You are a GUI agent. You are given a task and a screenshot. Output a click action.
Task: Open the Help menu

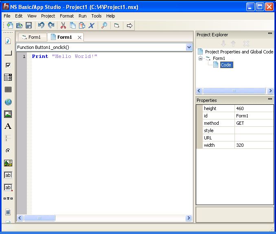pos(111,16)
